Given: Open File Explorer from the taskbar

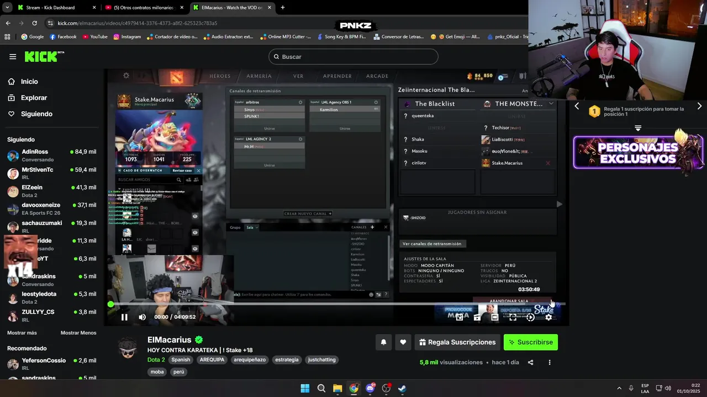Looking at the screenshot, I should pyautogui.click(x=337, y=388).
